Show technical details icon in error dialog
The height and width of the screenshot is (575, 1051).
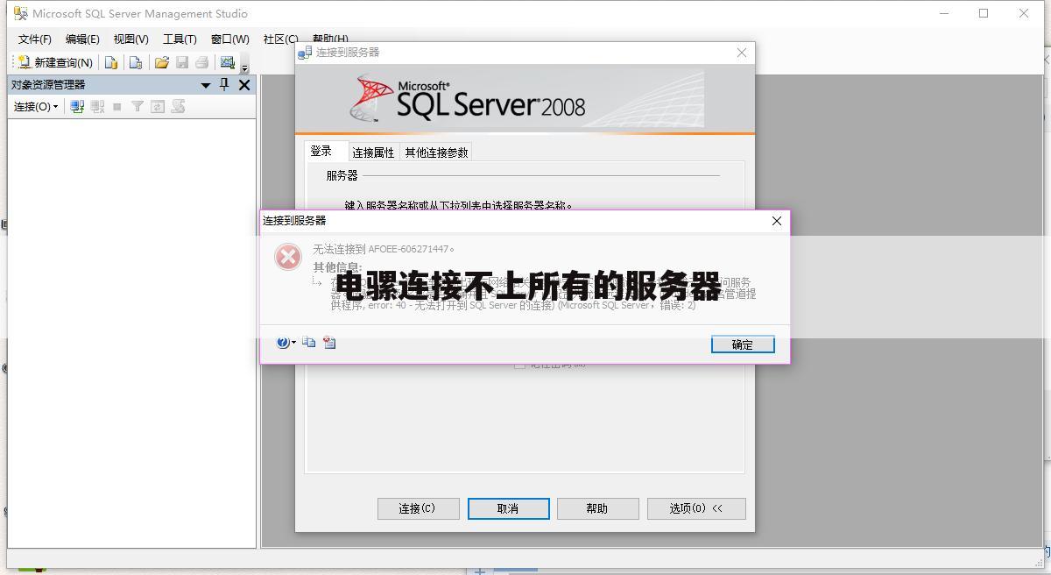pos(329,343)
